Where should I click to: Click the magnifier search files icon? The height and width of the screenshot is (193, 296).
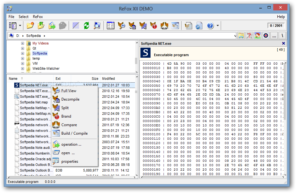pyautogui.click(x=97, y=26)
